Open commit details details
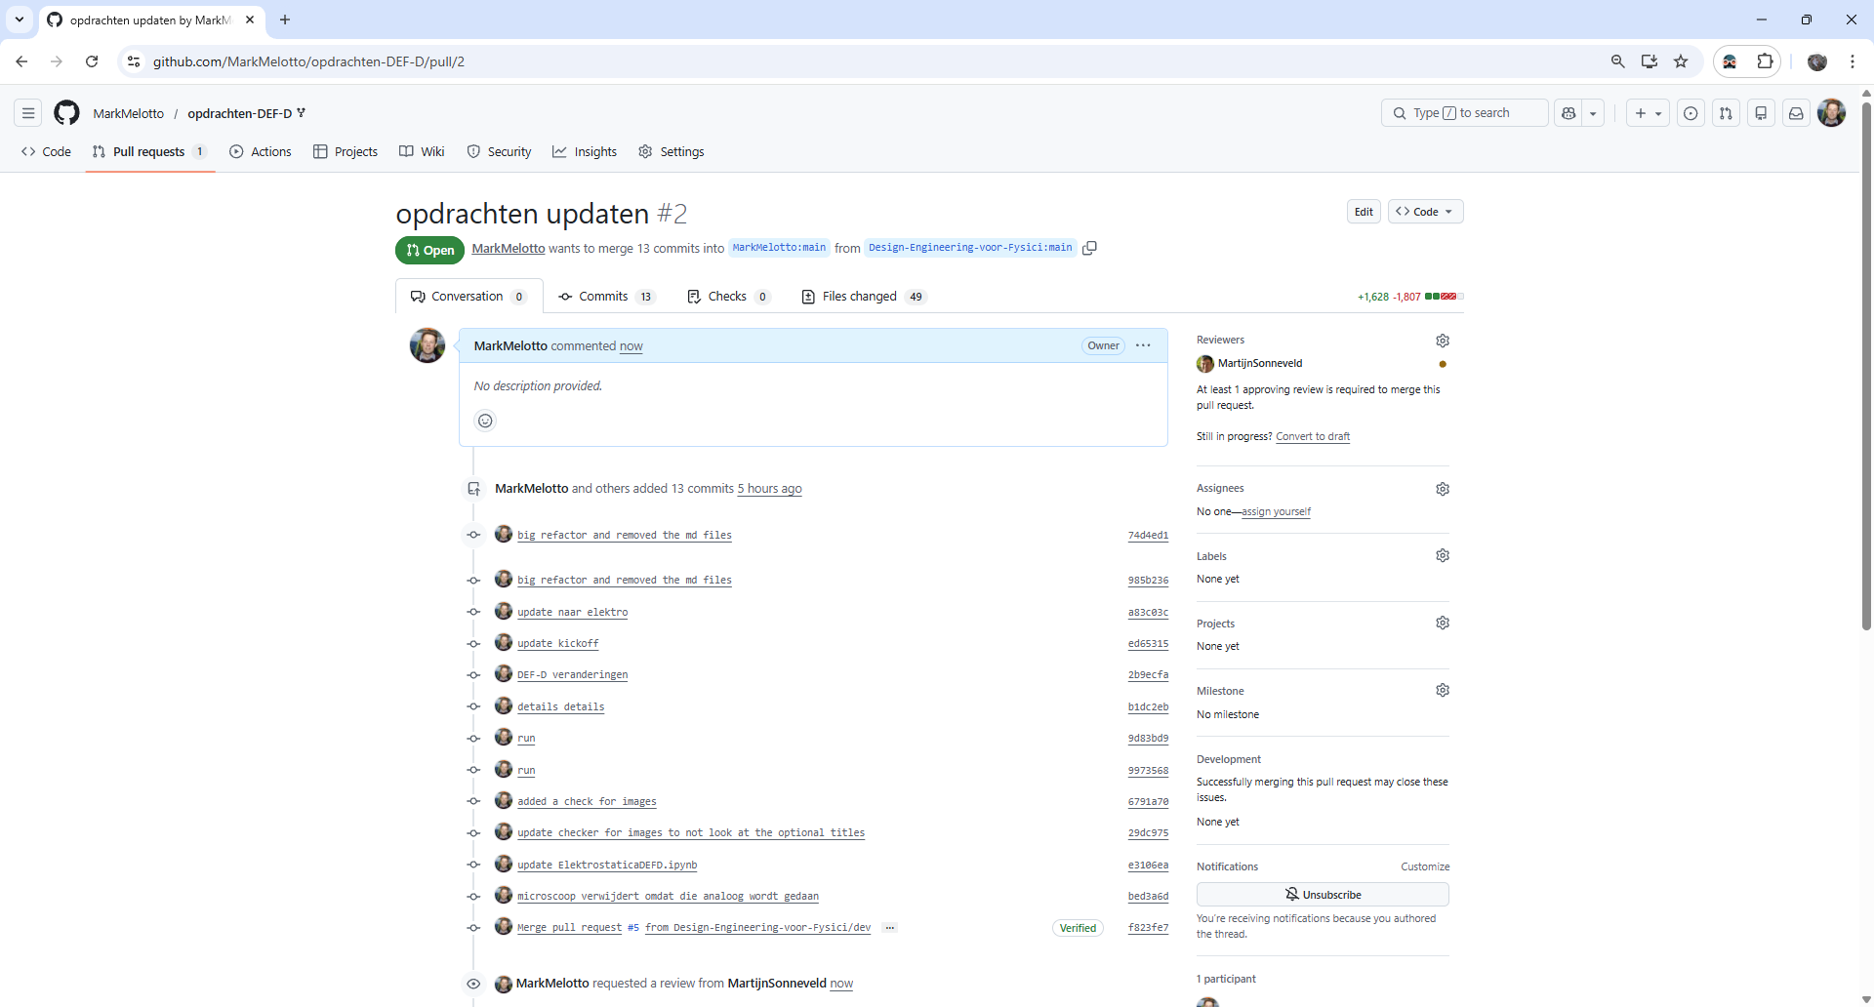The image size is (1874, 1007). tap(560, 707)
